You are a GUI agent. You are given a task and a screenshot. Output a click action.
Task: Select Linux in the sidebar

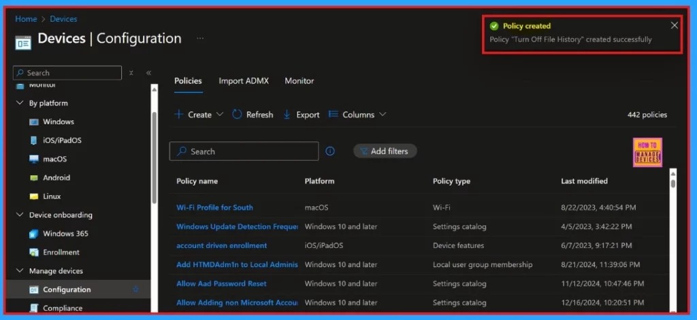point(52,196)
